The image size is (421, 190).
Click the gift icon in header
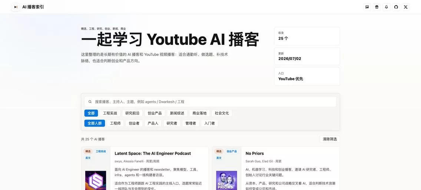point(377,7)
